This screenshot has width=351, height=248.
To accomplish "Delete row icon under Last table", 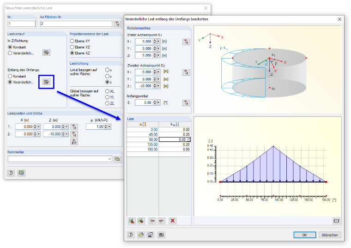I will (x=161, y=221).
